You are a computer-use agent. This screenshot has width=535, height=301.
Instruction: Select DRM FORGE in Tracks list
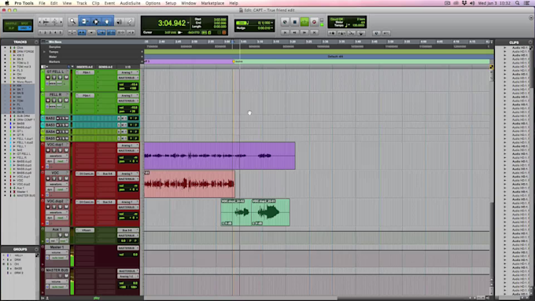pos(25,51)
